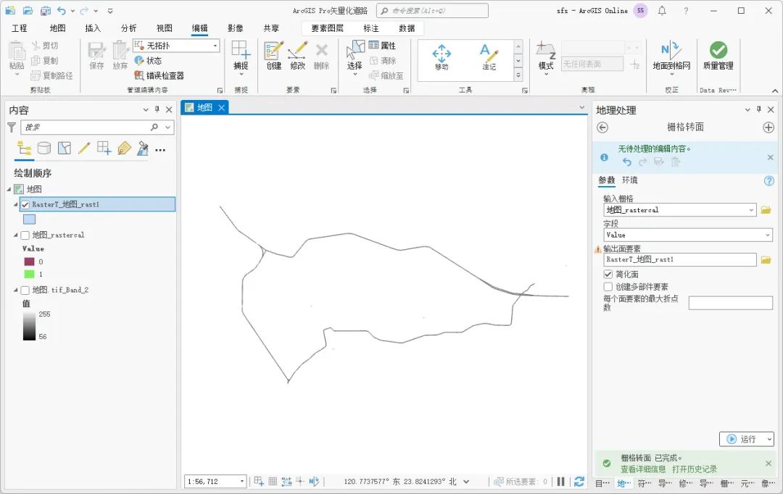This screenshot has width=783, height=494.
Task: Open the 分析 (Analysis) ribbon tab
Action: pos(129,28)
